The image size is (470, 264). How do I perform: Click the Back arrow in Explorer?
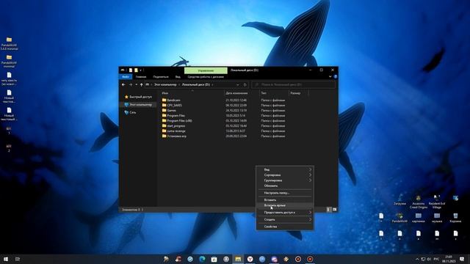pyautogui.click(x=123, y=85)
